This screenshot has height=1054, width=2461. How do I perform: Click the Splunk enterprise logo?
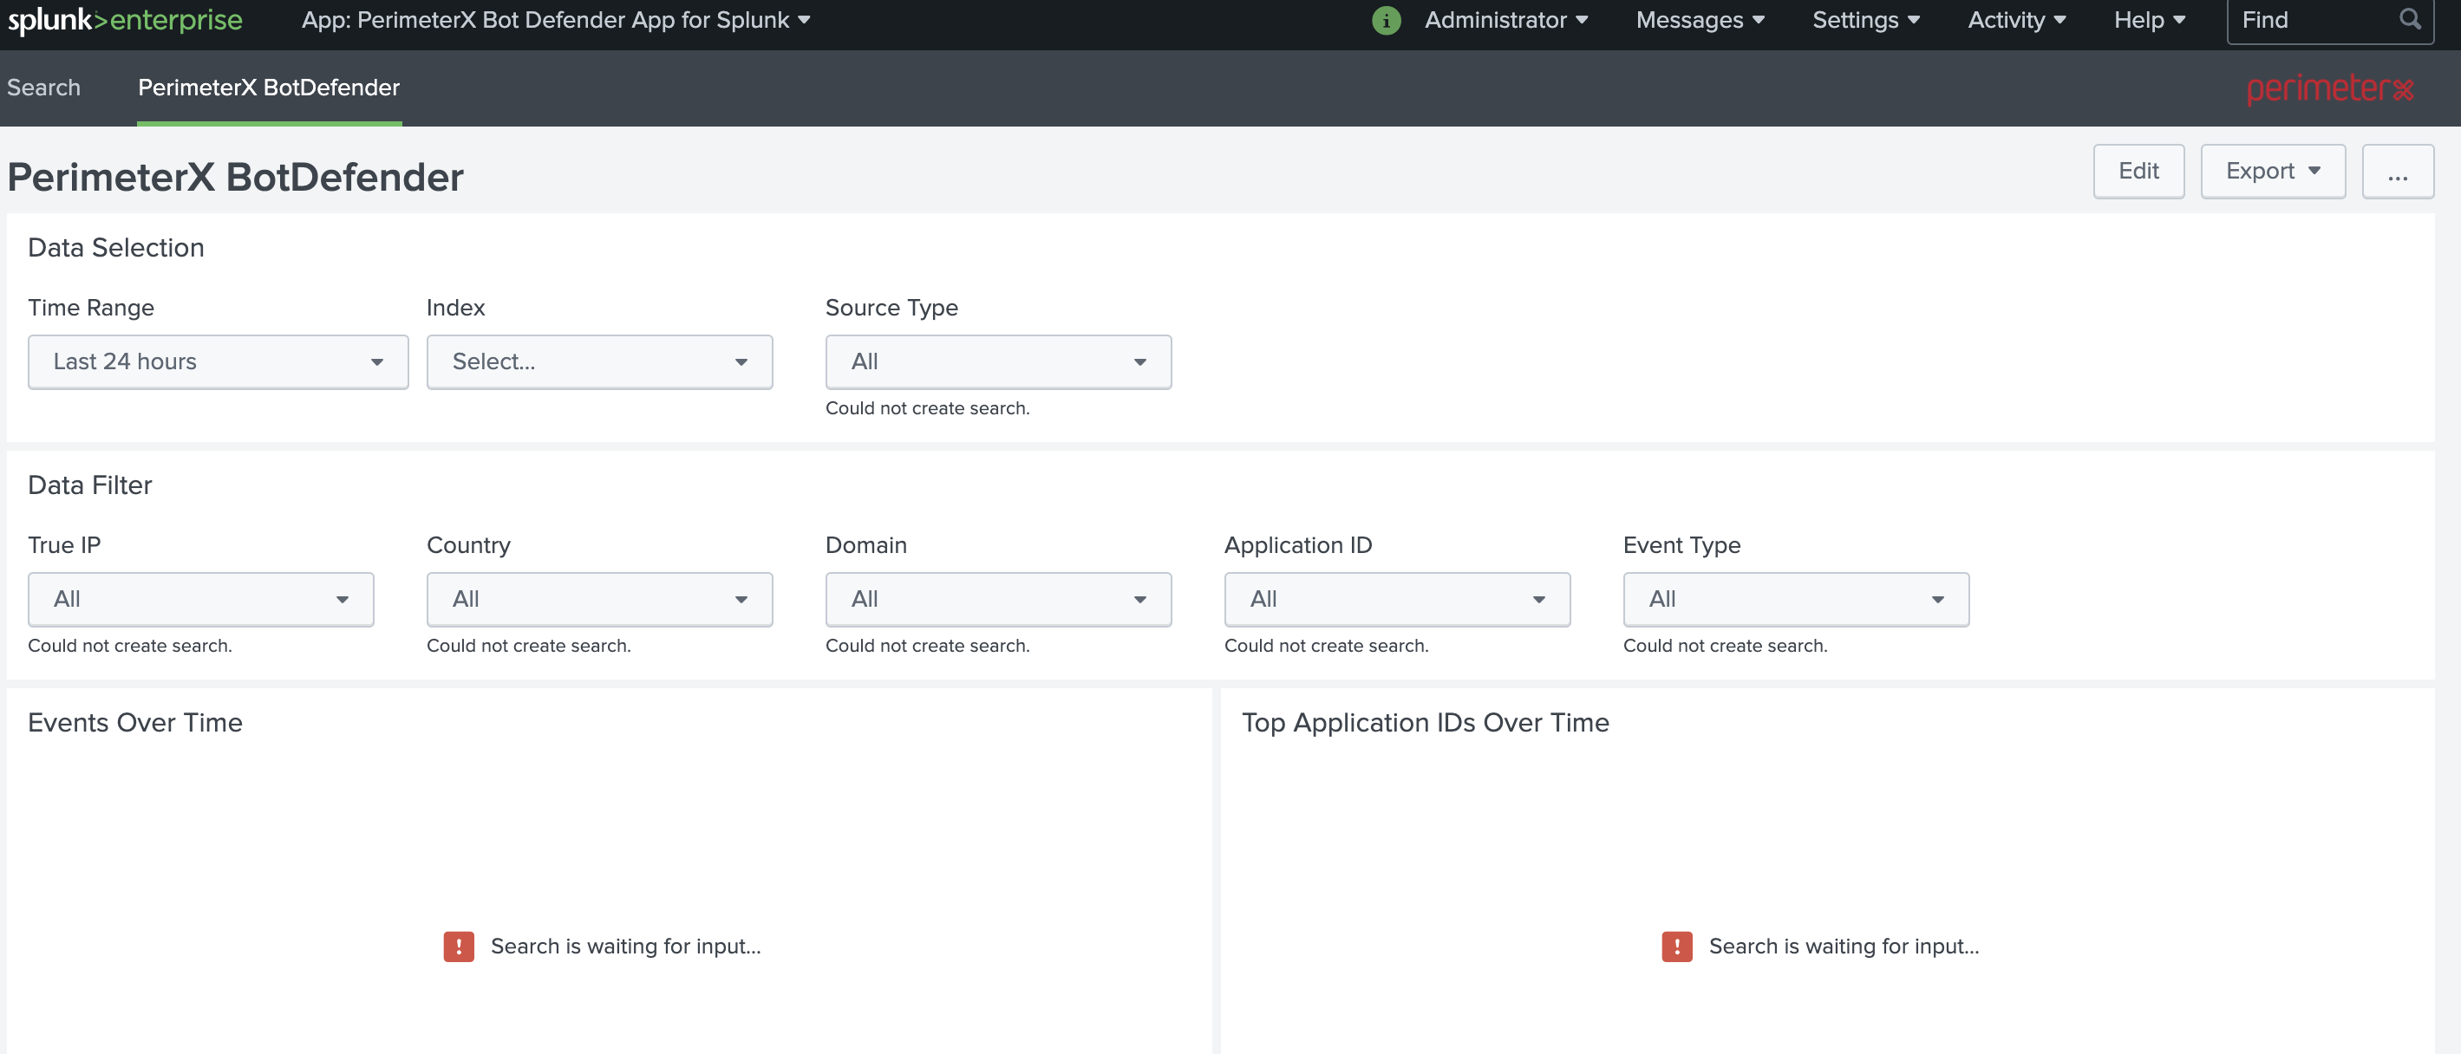[125, 20]
